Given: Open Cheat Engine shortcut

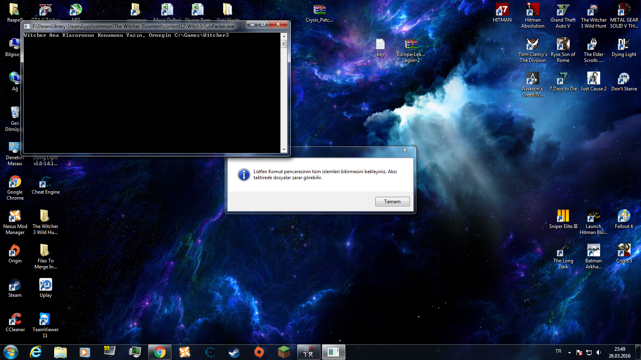Looking at the screenshot, I should [x=45, y=185].
